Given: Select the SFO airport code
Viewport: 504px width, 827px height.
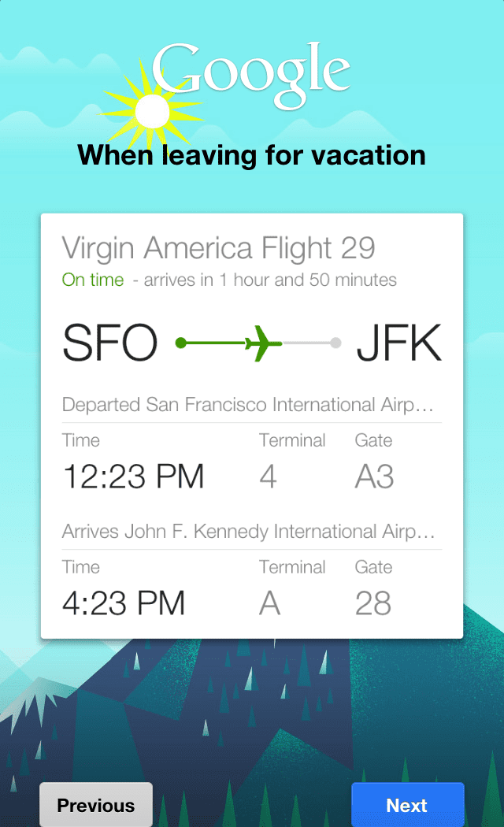Looking at the screenshot, I should point(109,344).
